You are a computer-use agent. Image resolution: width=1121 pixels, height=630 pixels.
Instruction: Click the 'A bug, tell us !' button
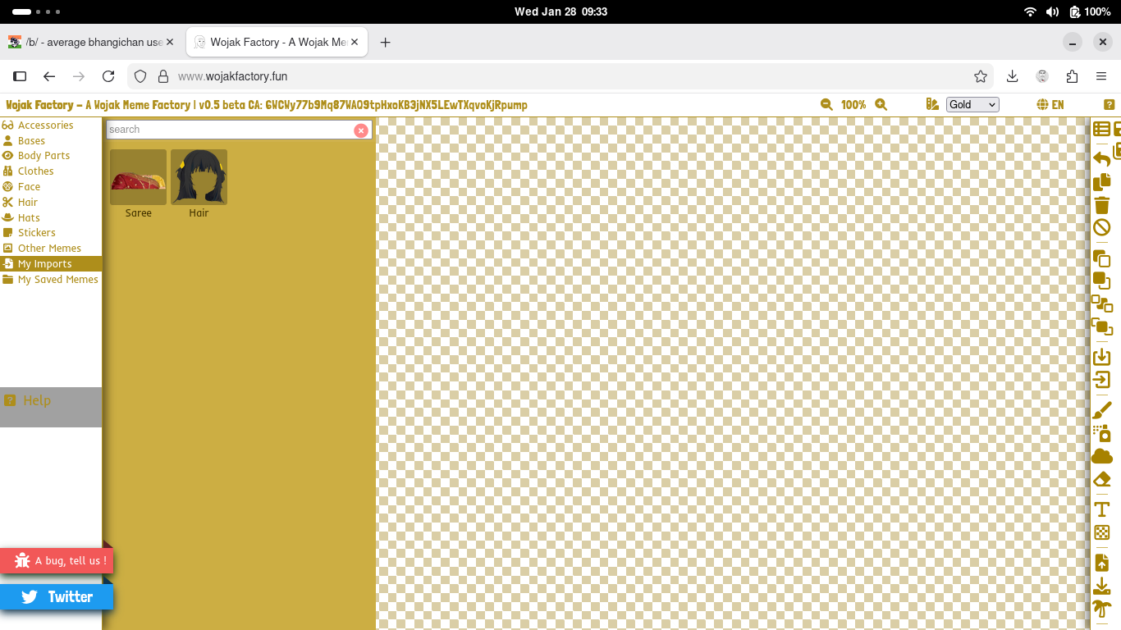point(56,561)
